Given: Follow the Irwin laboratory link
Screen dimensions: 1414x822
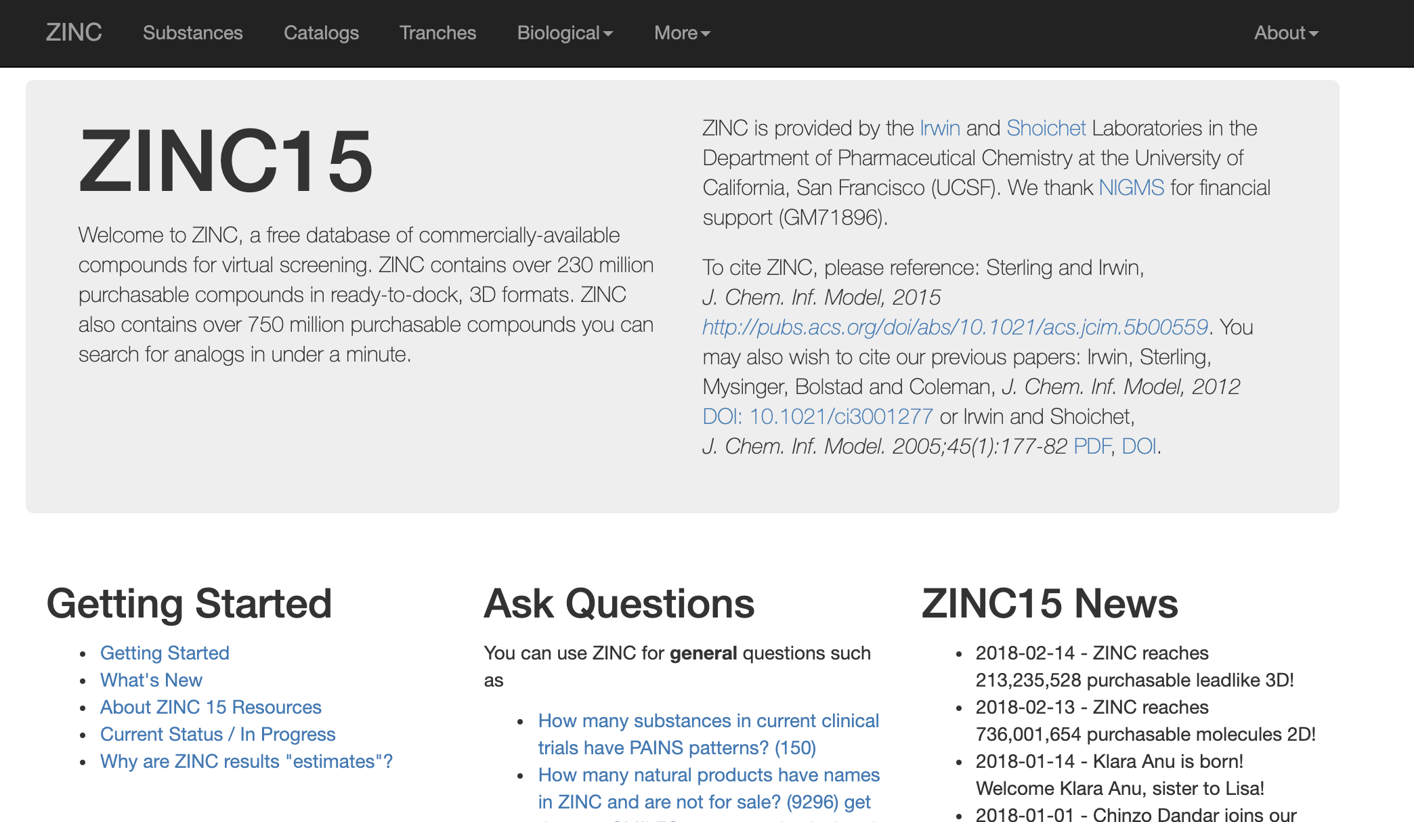Looking at the screenshot, I should coord(939,128).
